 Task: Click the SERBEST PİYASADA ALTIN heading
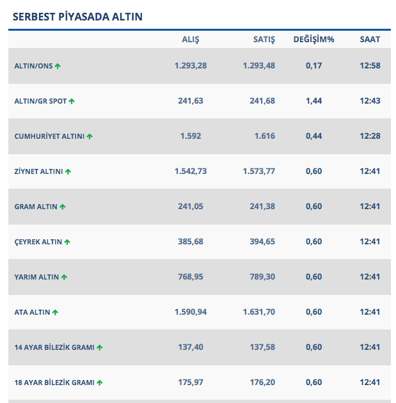tap(77, 17)
